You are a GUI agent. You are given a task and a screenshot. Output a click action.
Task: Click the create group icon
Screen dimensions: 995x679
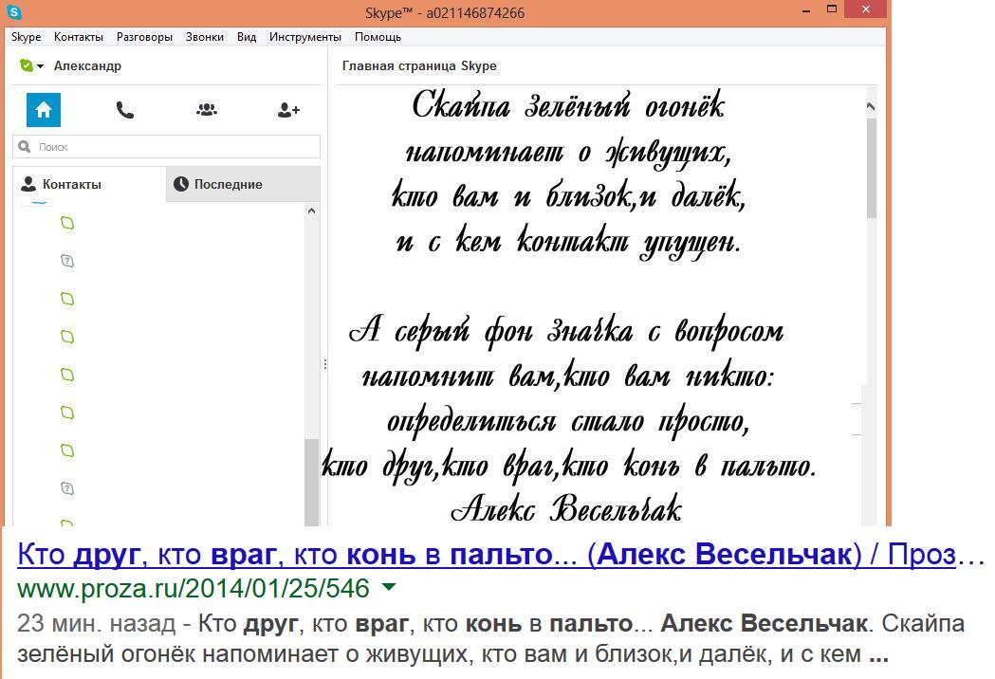click(207, 110)
